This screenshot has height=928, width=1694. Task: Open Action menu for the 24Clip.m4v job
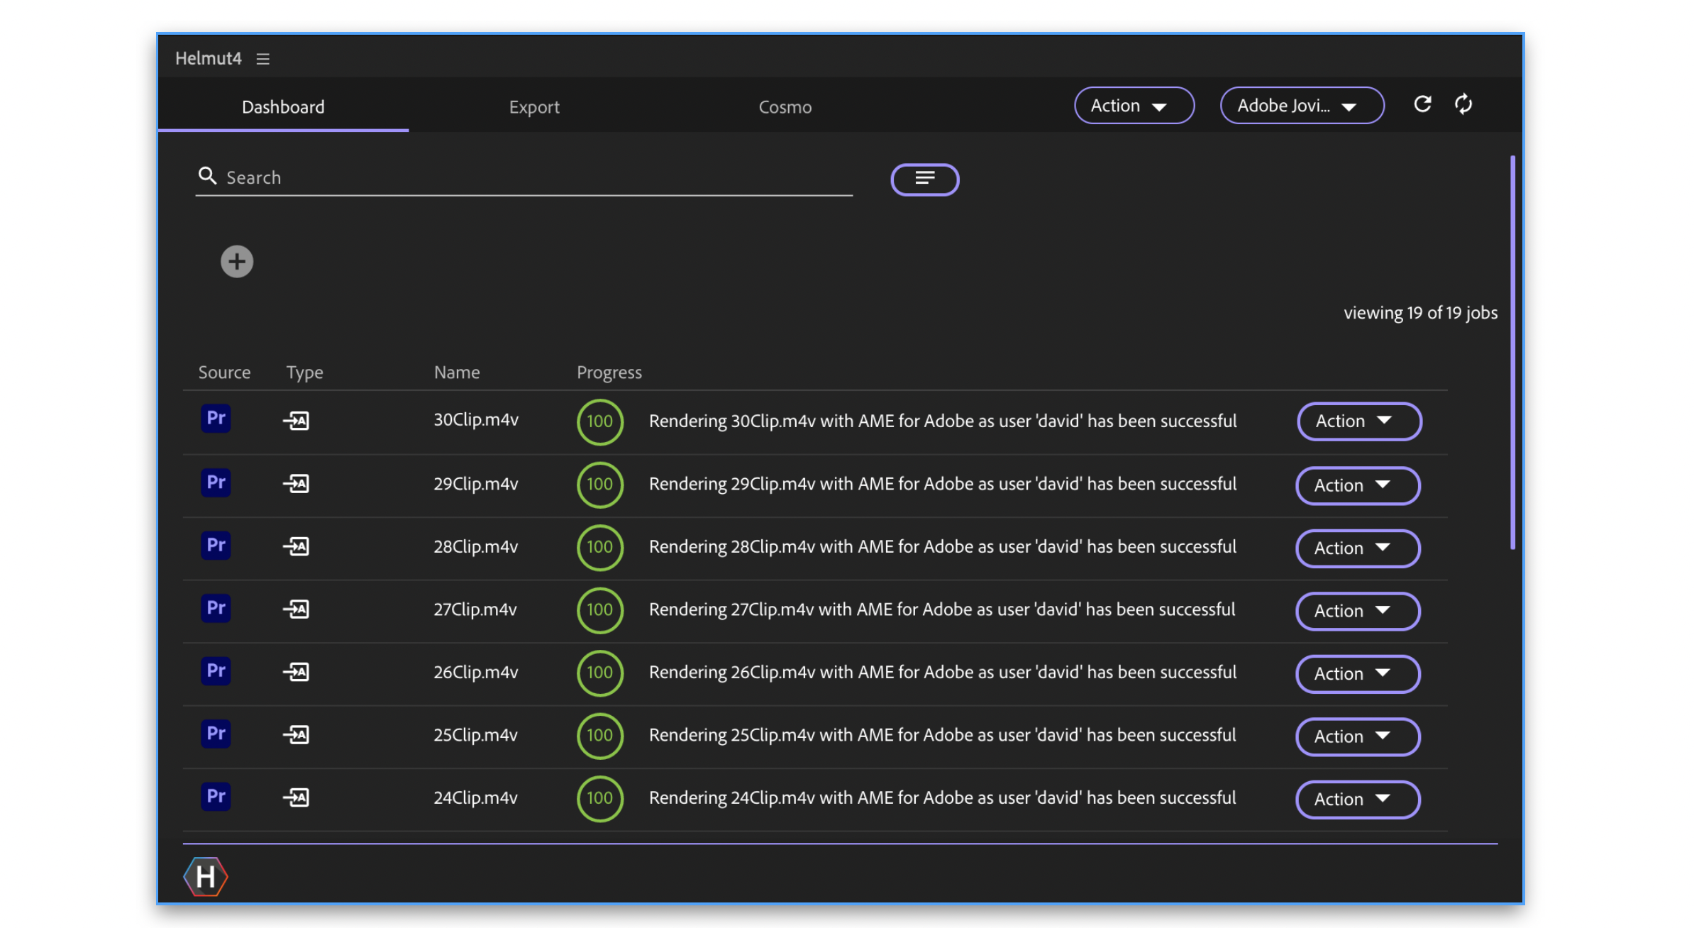tap(1357, 799)
